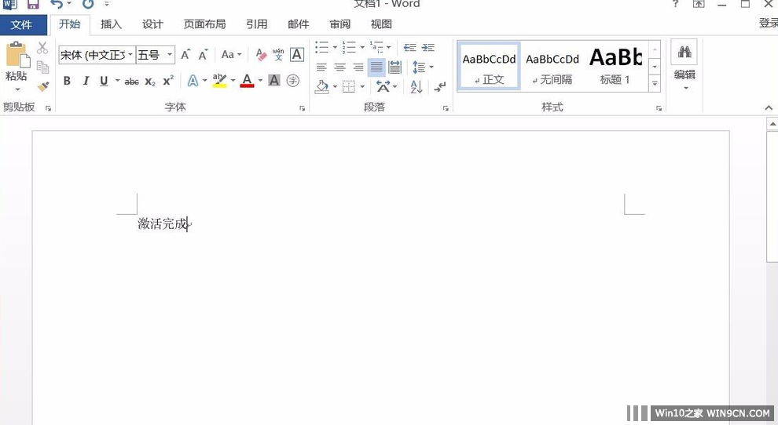Decrease paragraph indent

[x=410, y=47]
